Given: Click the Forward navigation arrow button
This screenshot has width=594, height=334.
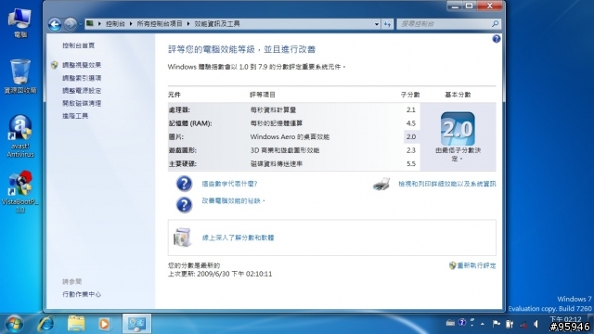Looking at the screenshot, I should 71,24.
